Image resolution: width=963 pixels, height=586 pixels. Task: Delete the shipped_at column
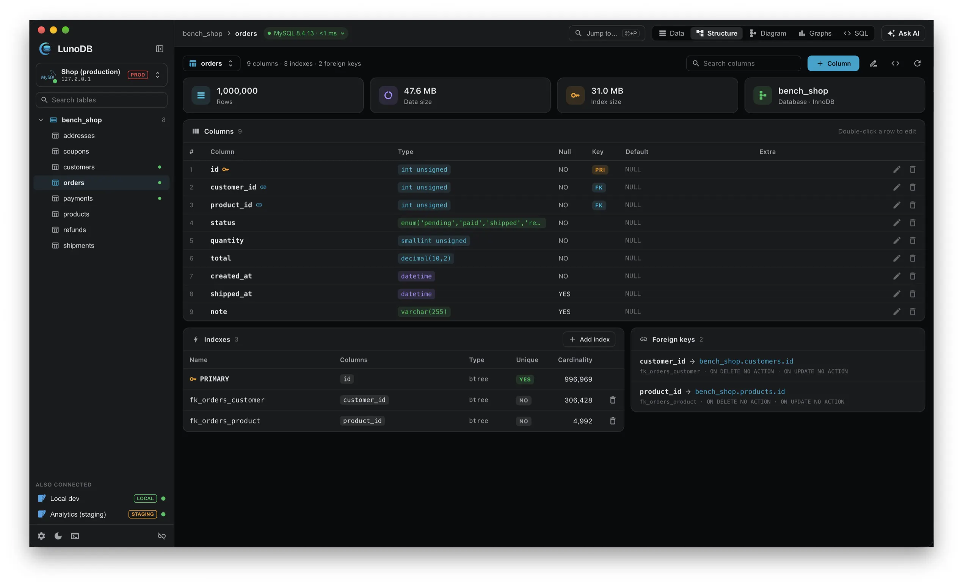click(x=913, y=294)
